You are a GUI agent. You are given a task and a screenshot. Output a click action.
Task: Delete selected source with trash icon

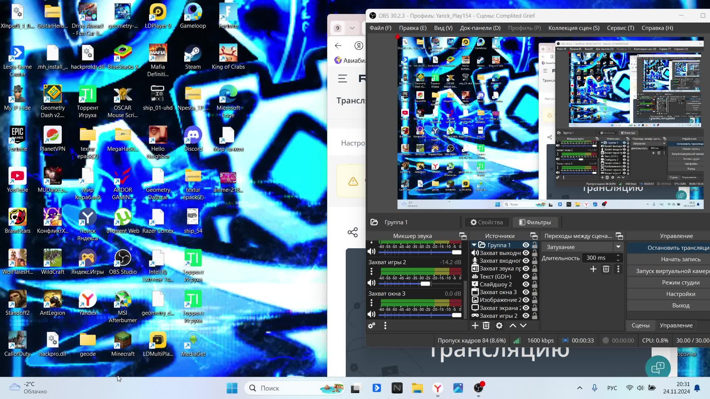(486, 325)
